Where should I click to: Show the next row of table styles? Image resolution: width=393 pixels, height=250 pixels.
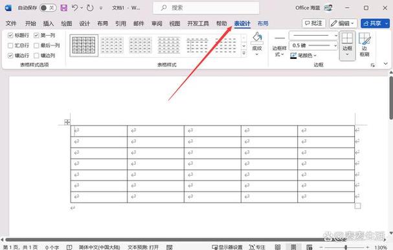click(244, 46)
